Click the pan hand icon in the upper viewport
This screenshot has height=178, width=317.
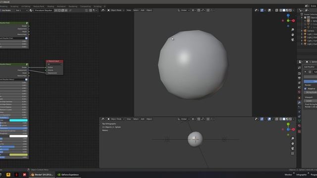point(293,35)
